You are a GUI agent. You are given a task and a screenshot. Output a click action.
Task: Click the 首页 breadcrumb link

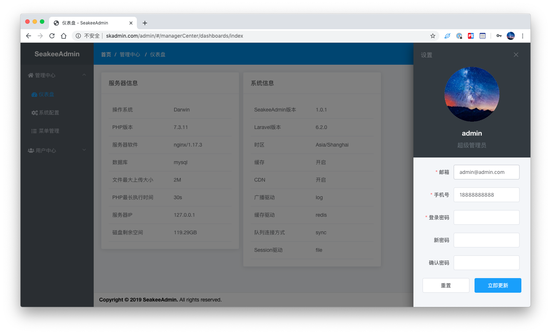click(106, 54)
